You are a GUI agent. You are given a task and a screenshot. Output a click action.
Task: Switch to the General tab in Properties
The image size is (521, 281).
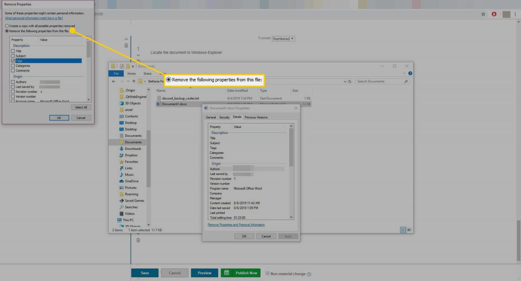(x=211, y=117)
